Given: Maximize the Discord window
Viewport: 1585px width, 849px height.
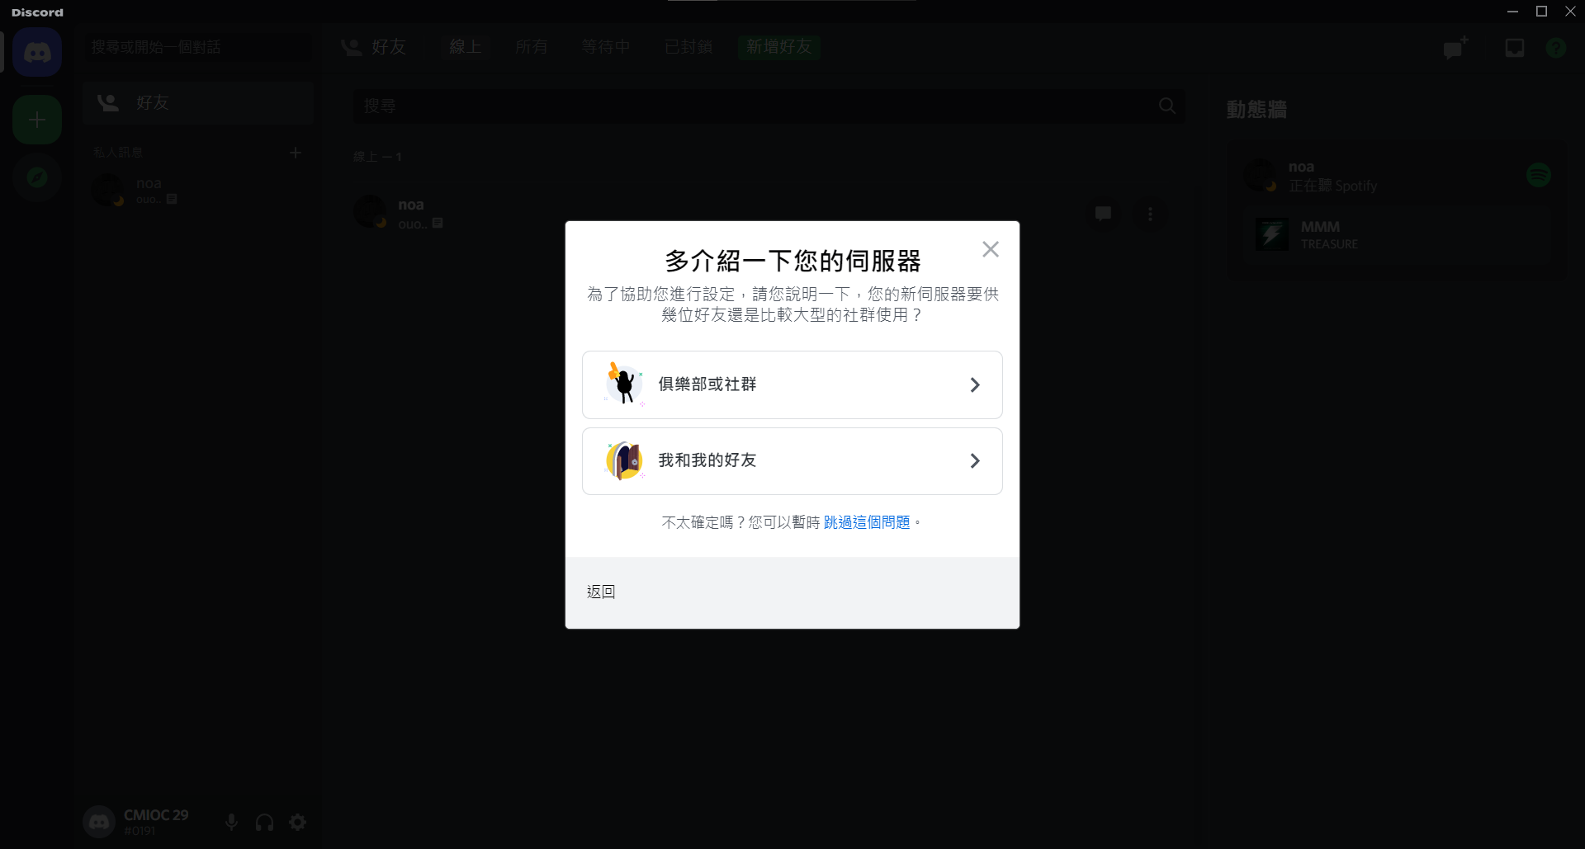Looking at the screenshot, I should tap(1541, 12).
